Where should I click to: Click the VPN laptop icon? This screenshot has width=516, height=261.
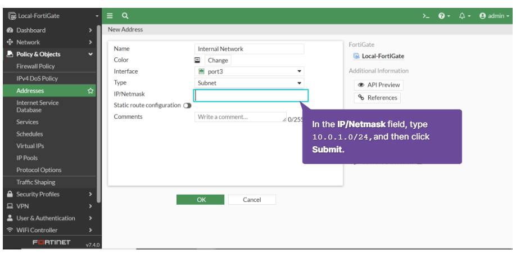click(x=10, y=206)
